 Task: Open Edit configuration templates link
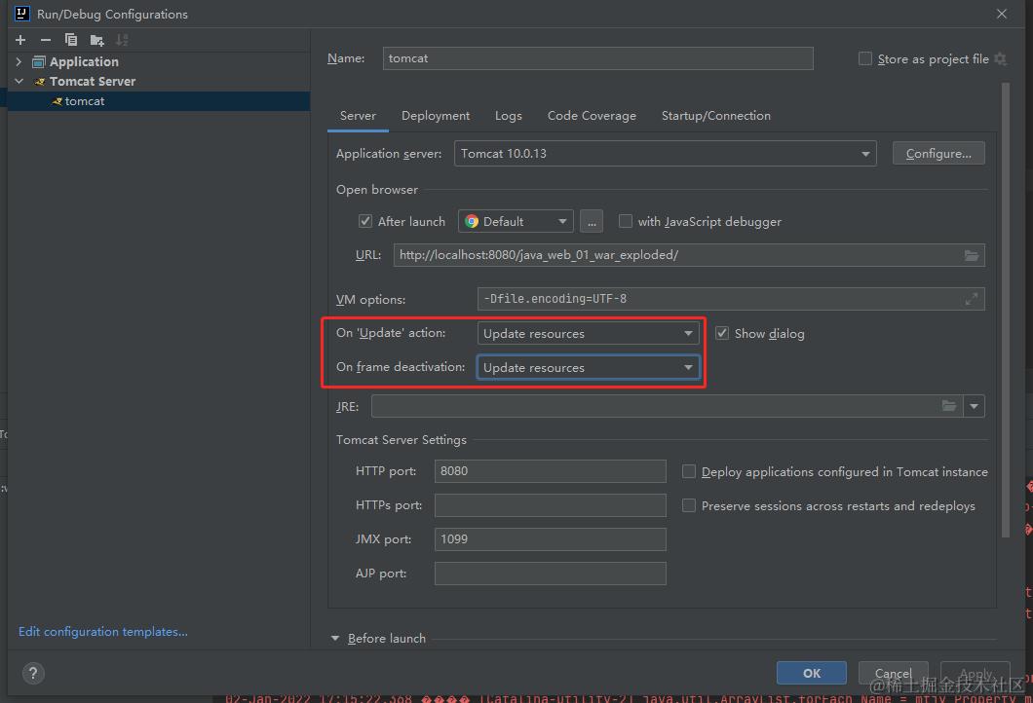[102, 631]
